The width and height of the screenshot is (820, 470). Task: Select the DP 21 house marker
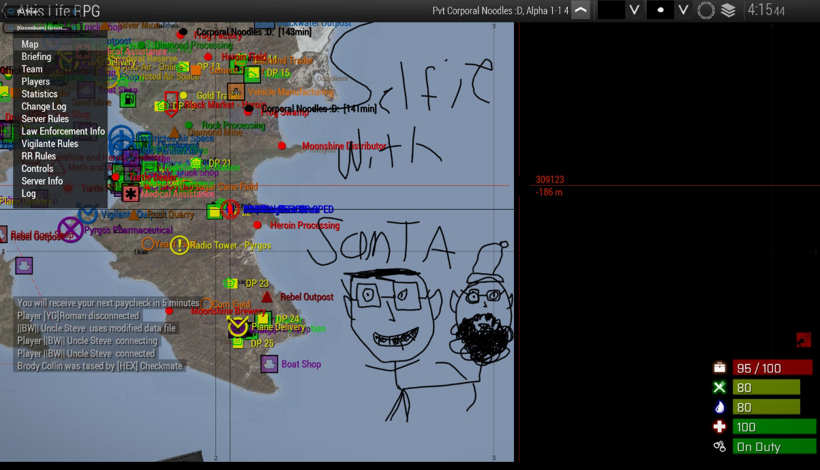pyautogui.click(x=196, y=163)
